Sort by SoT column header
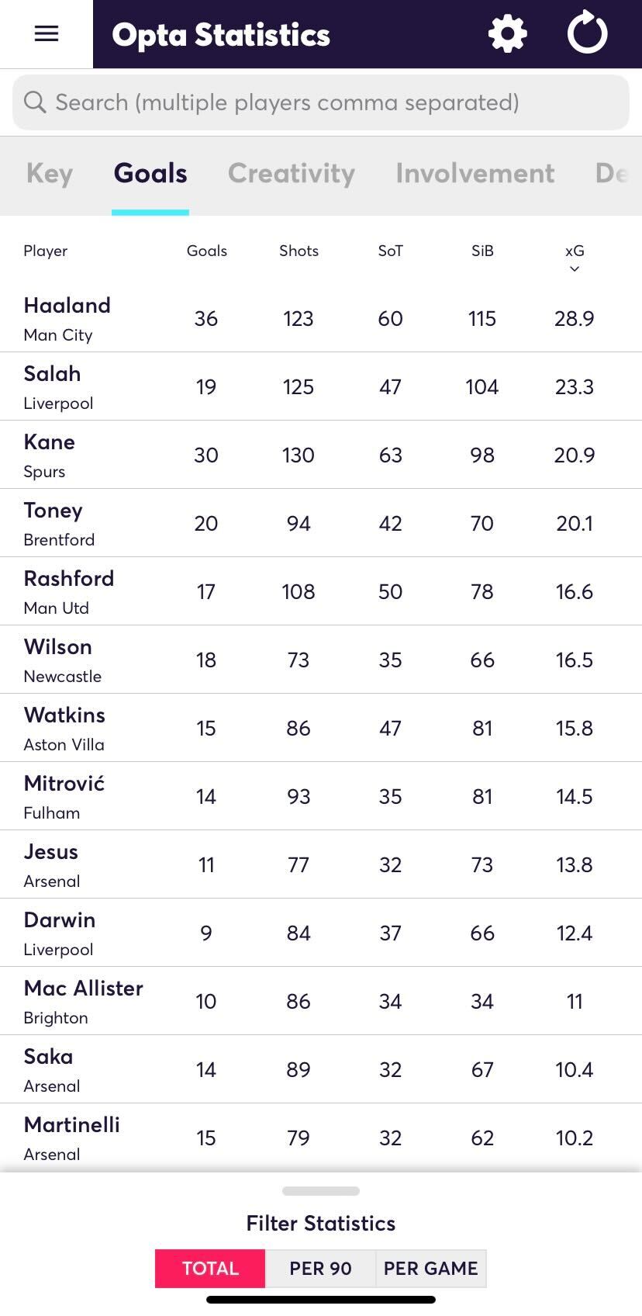642x1316 pixels. point(391,251)
